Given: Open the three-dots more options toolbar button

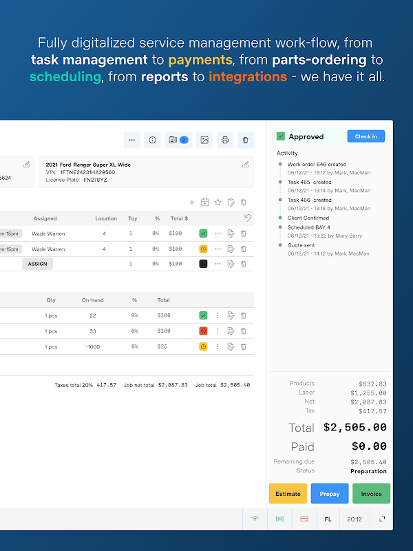Looking at the screenshot, I should [131, 140].
